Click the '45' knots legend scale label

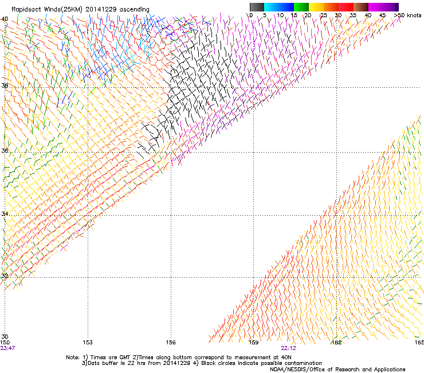382,15
